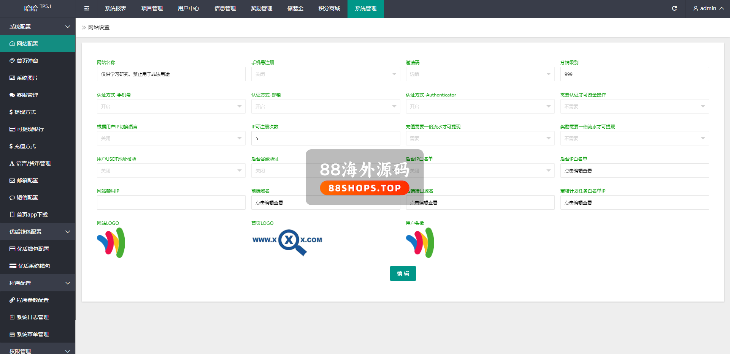Click the 网站名称 input field
Screen dimensions: 730x354
point(171,74)
